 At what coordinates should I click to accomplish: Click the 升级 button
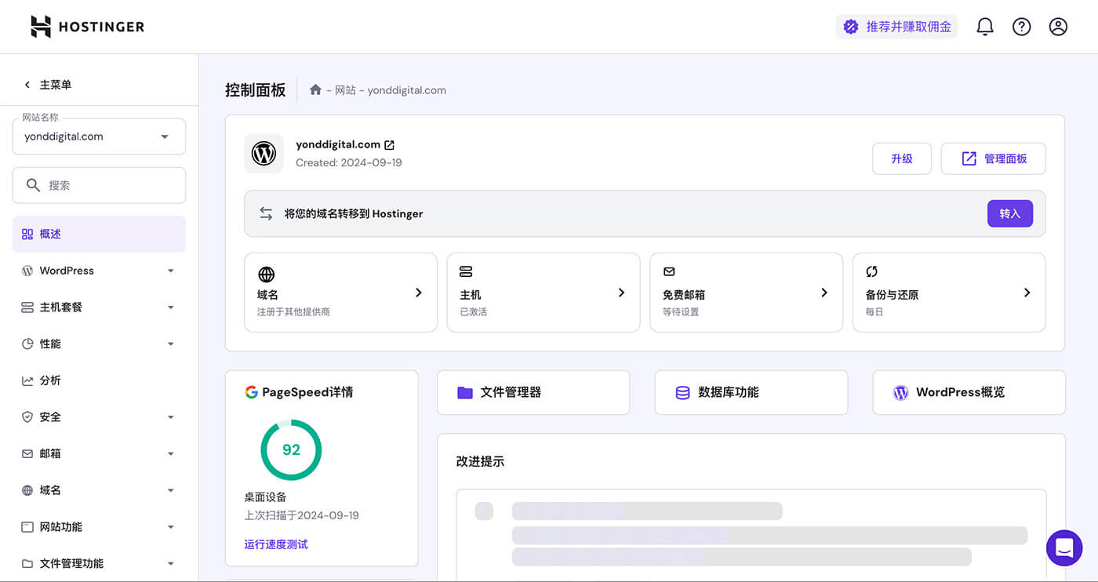point(902,158)
